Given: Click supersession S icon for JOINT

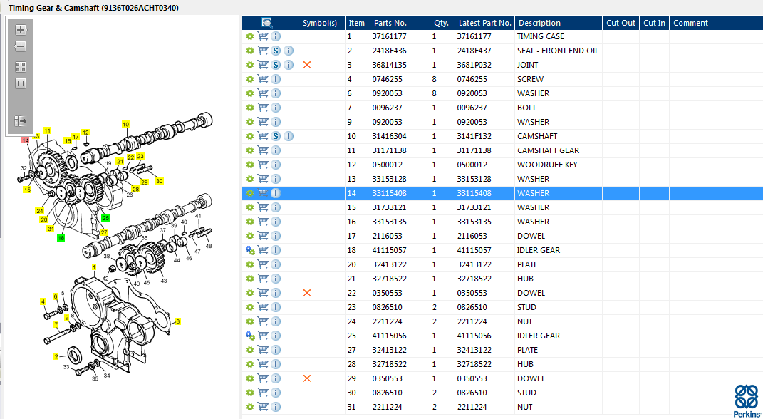Looking at the screenshot, I should point(276,65).
